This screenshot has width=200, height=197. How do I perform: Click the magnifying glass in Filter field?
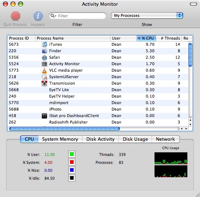pyautogui.click(x=53, y=15)
